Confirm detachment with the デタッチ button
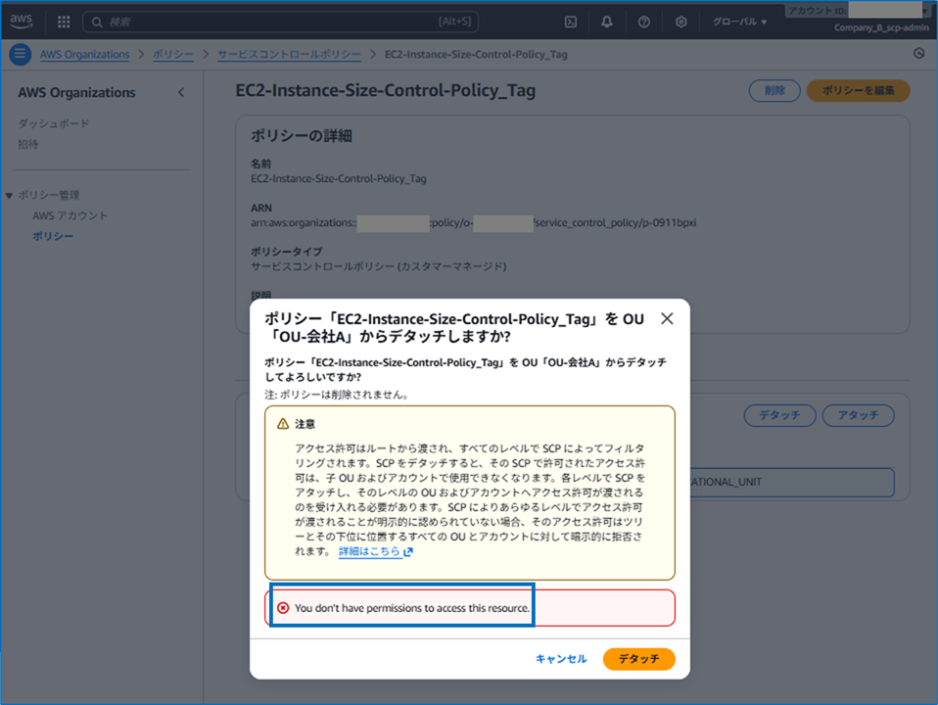 tap(638, 659)
